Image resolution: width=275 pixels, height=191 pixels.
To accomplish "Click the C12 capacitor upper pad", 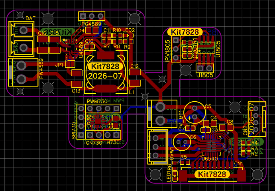I will click(x=135, y=72).
